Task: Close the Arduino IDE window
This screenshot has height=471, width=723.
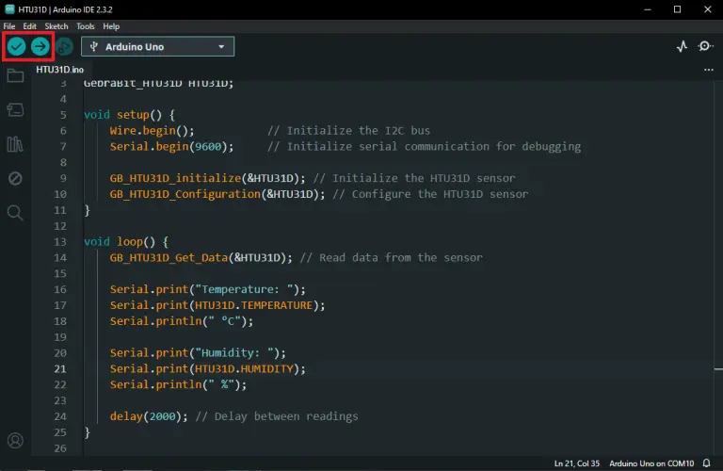Action: point(707,9)
